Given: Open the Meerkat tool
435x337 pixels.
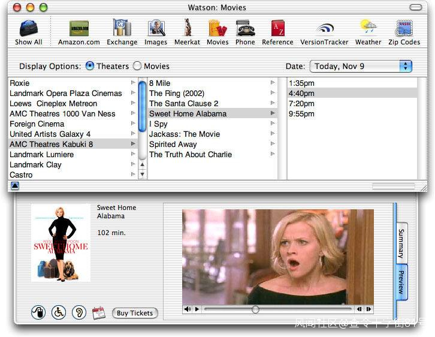Looking at the screenshot, I should point(188,32).
